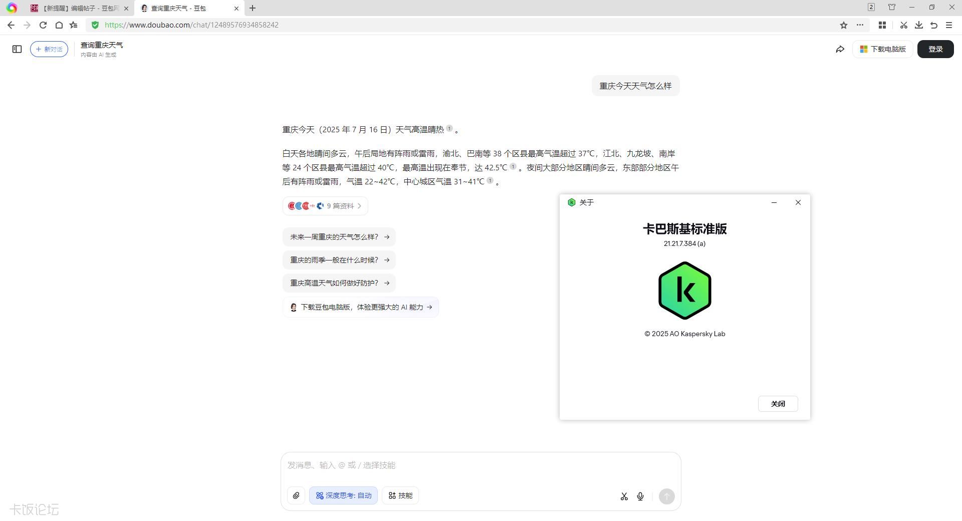
Task: Click the send message arrow button
Action: tap(667, 496)
